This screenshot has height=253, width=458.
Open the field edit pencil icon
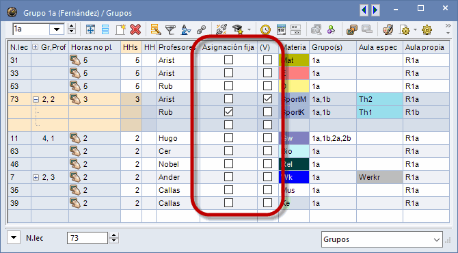point(156,29)
